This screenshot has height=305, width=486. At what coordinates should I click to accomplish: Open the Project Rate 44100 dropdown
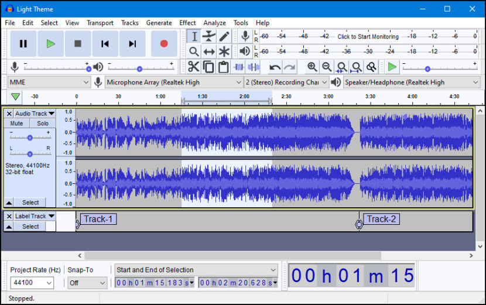click(32, 283)
